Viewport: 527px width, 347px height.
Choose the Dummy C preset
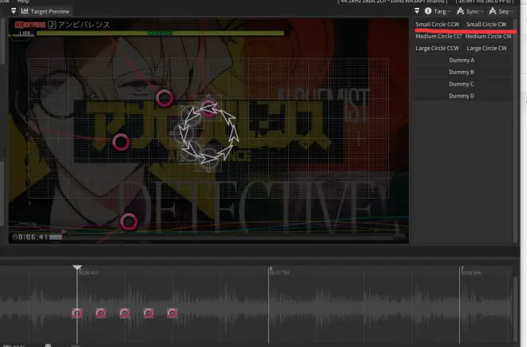tap(462, 84)
